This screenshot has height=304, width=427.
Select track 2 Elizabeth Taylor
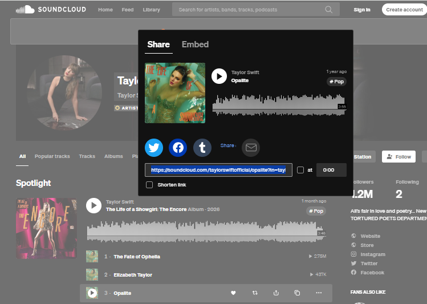pos(133,275)
